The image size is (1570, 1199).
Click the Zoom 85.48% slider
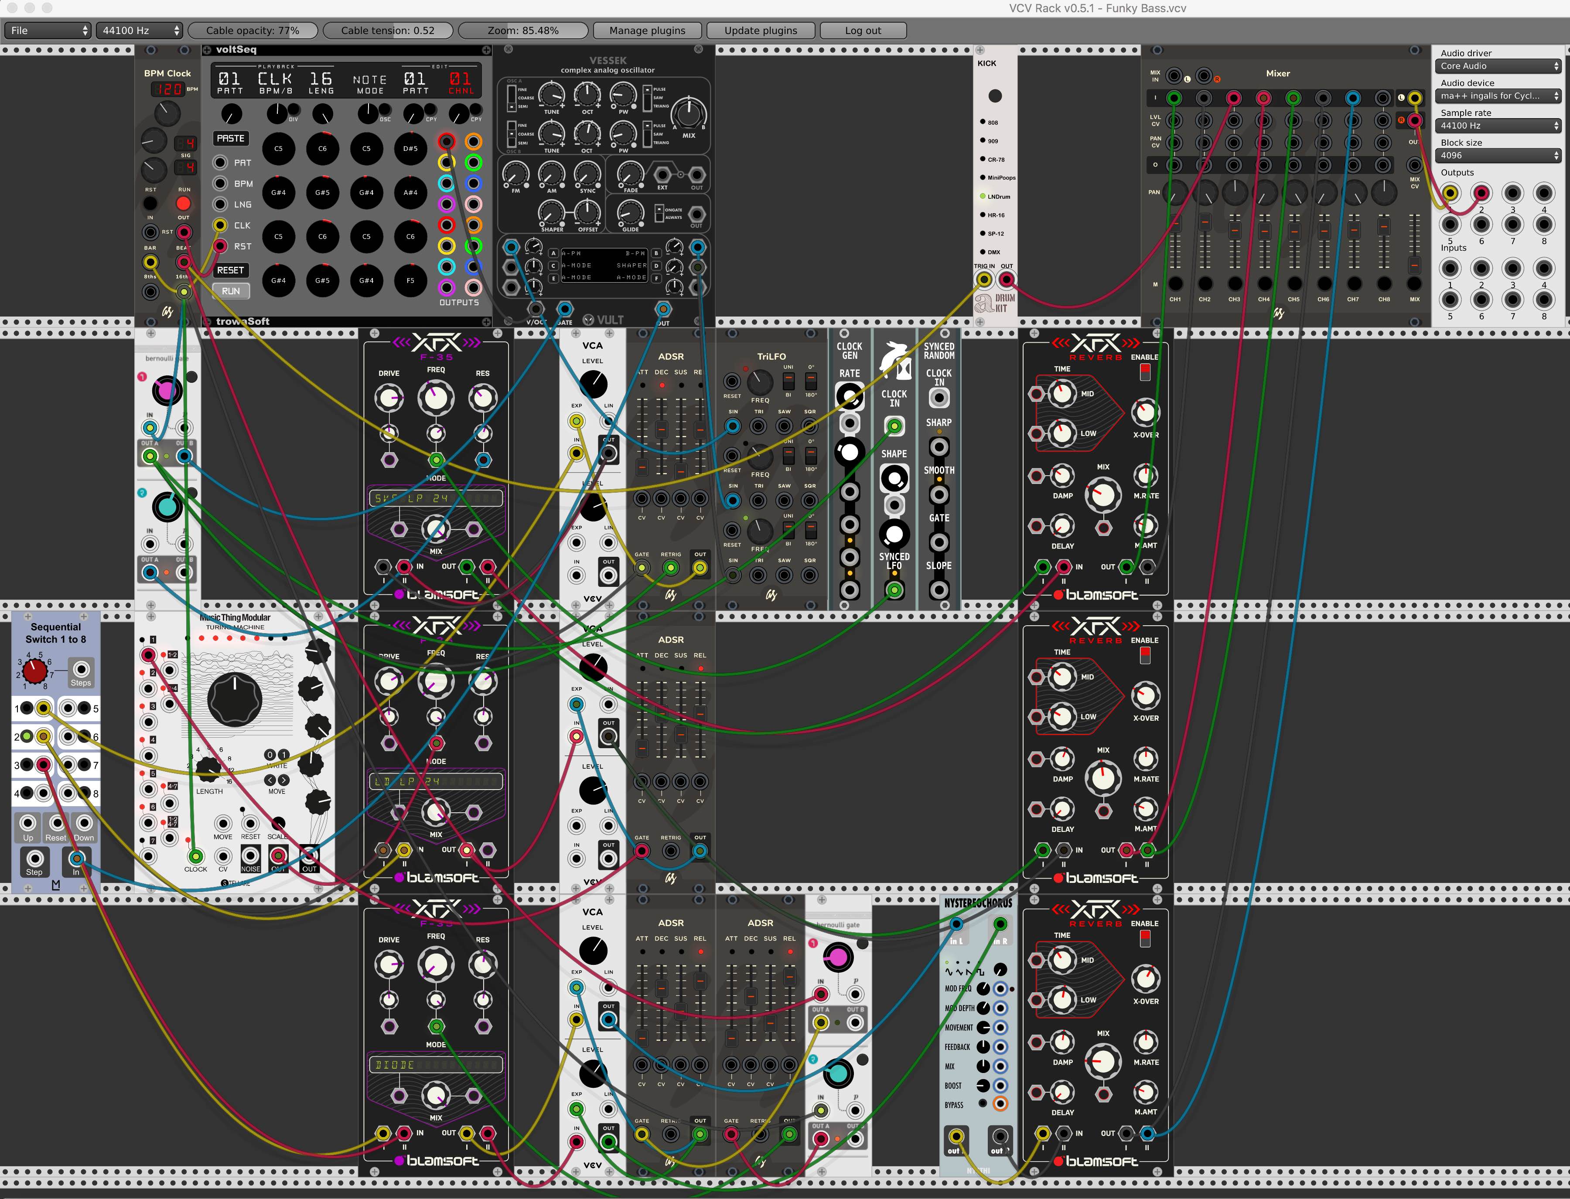tap(522, 31)
